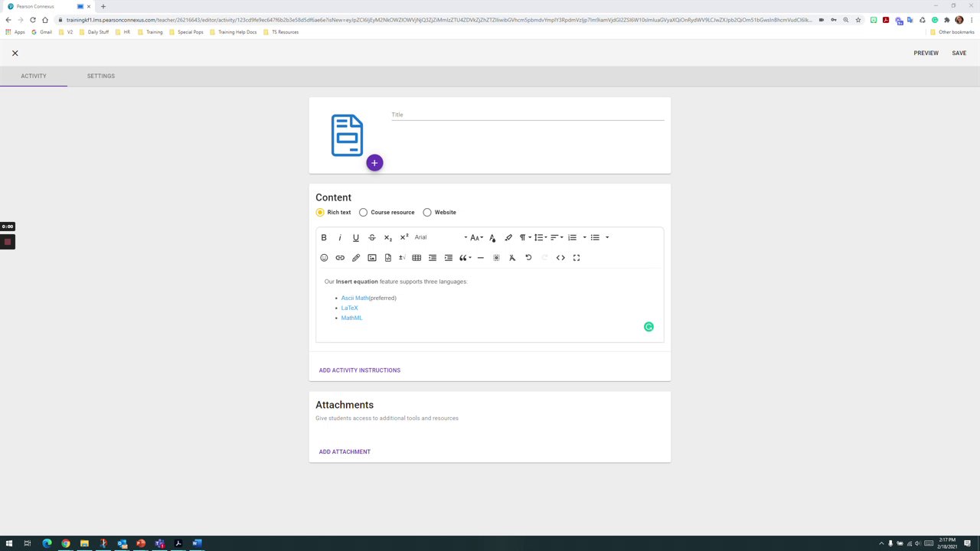Switch to the Activity tab
980x551 pixels.
pos(34,76)
